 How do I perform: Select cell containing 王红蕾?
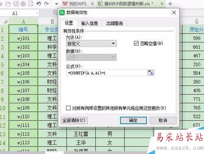pos(81,134)
